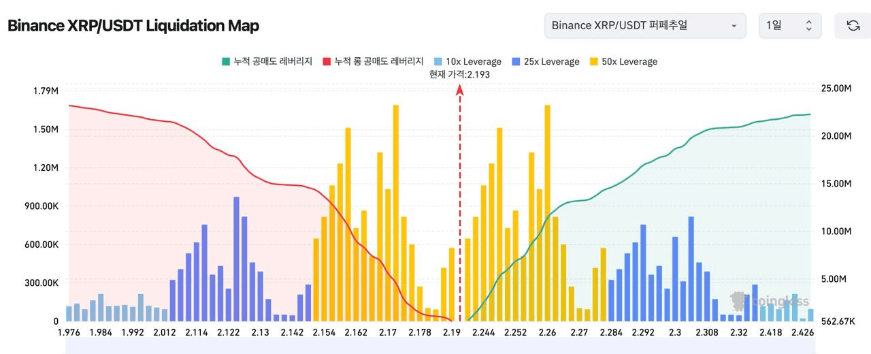Screen dimensions: 871x354
Task: Click the 2.012 x-axis label
Action: [x=165, y=332]
